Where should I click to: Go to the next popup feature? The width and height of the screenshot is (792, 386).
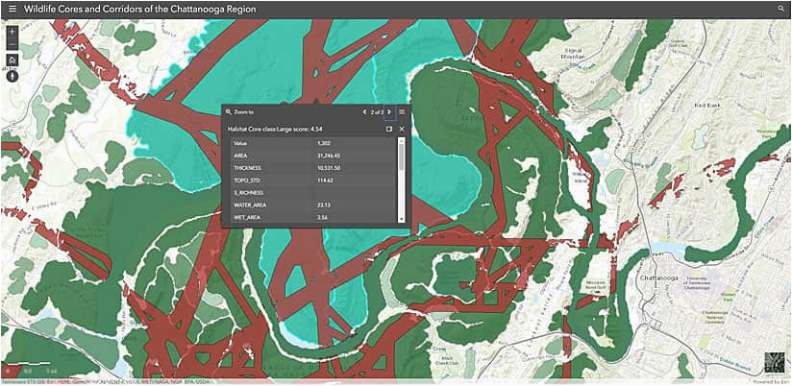point(389,112)
